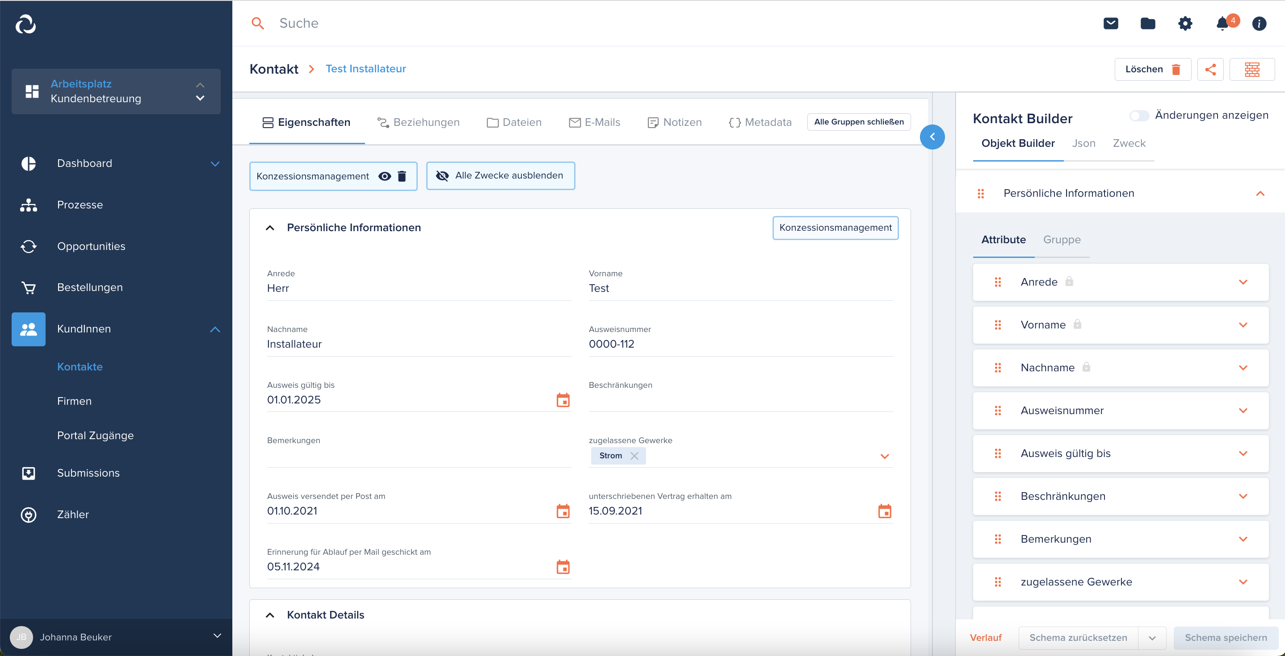Open Firmen in sidebar submenu
This screenshot has width=1285, height=656.
pyautogui.click(x=74, y=402)
